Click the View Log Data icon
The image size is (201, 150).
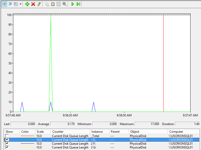(10, 4)
